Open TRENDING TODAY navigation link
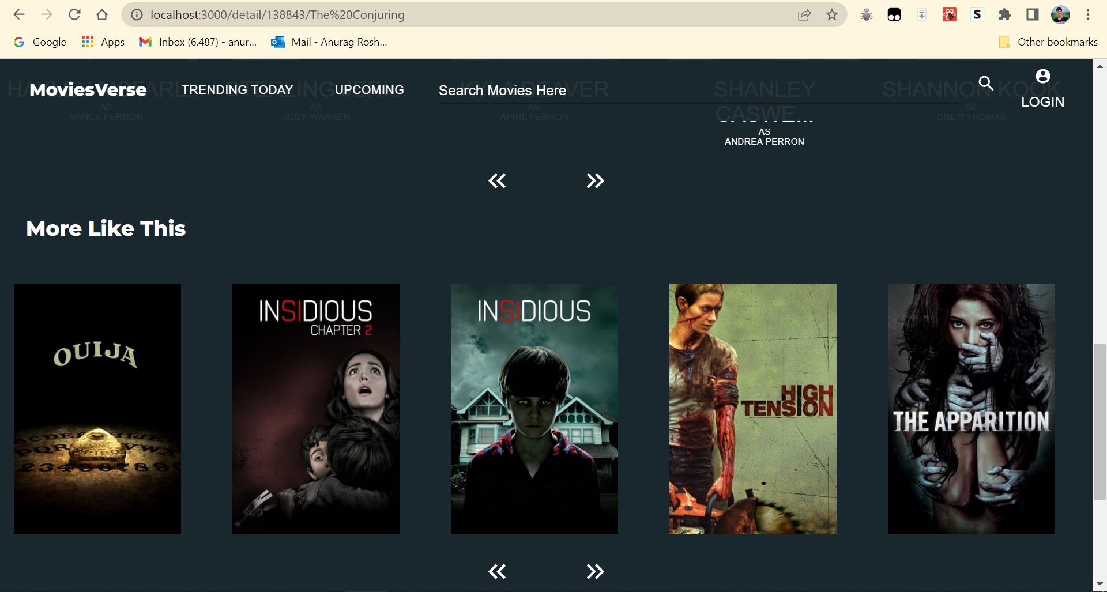1107x592 pixels. tap(237, 90)
